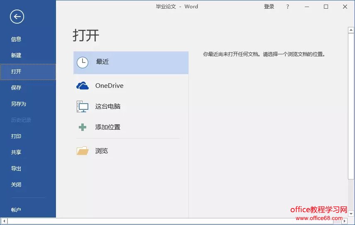Click the vertical scrollbar track
The image size is (355, 225).
(x=351, y=195)
